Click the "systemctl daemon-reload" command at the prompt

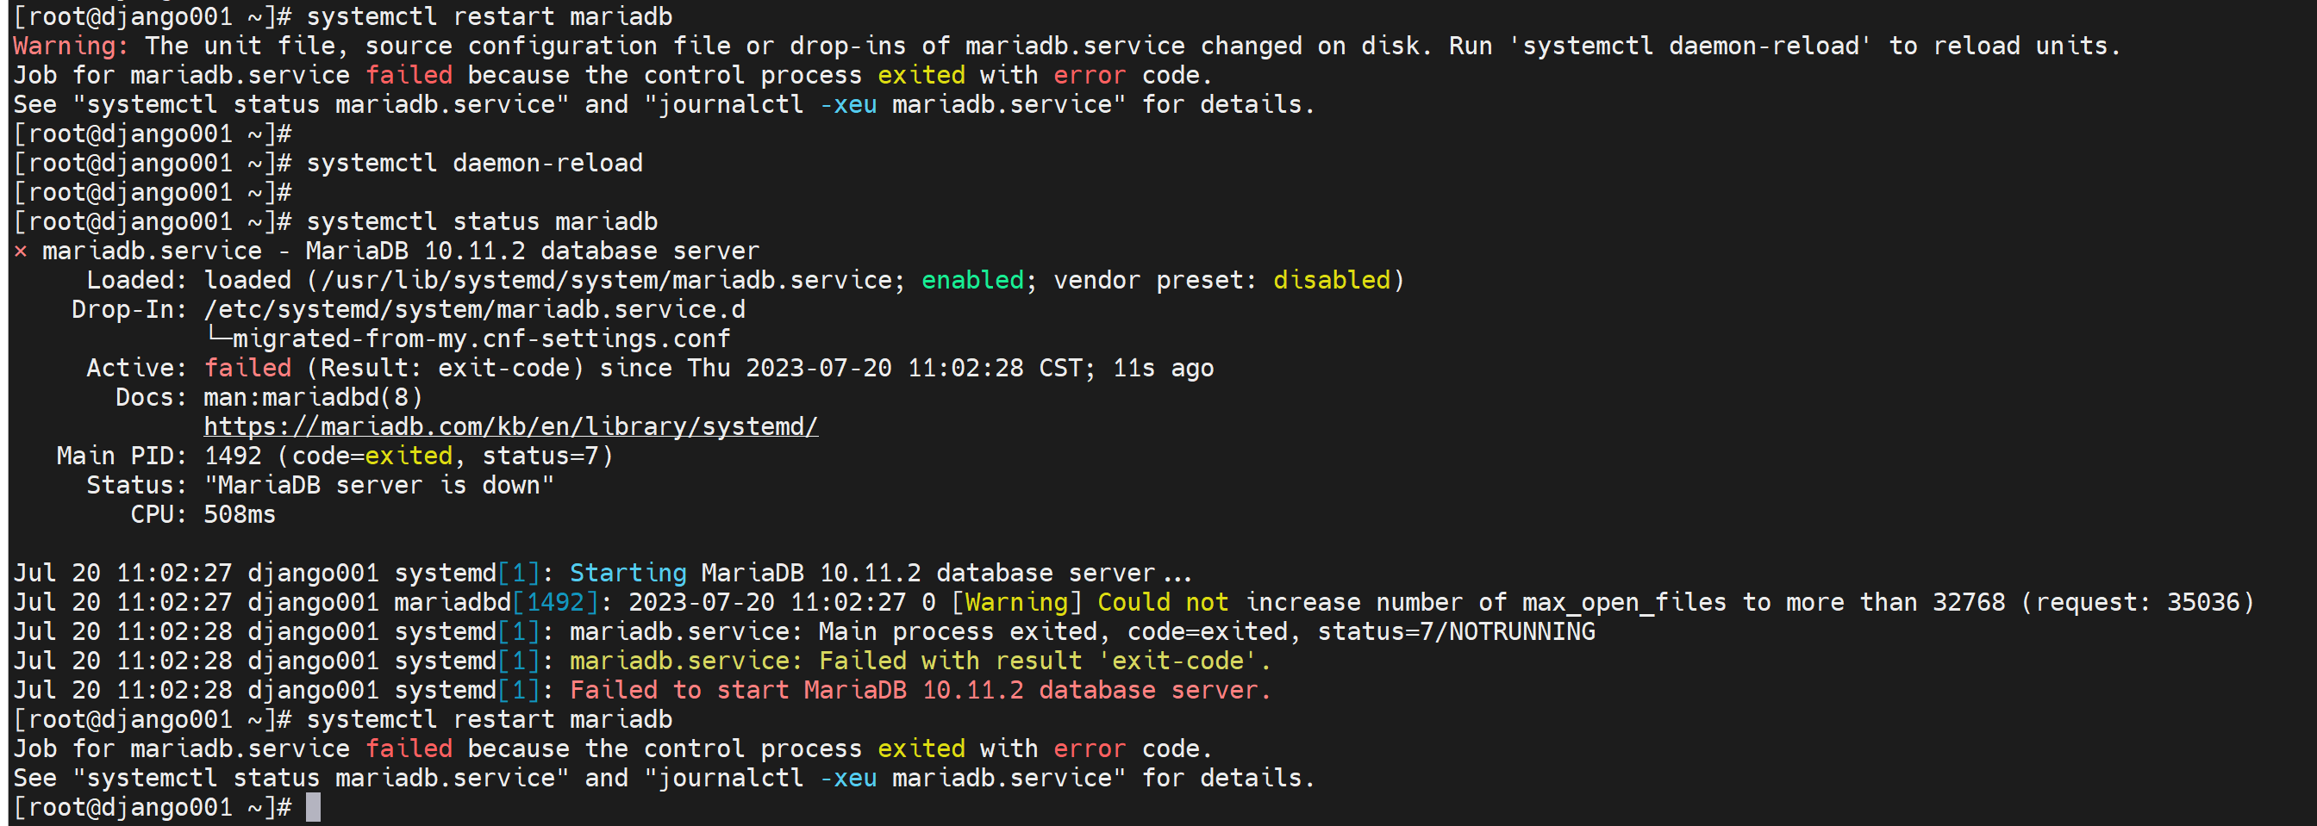point(474,163)
